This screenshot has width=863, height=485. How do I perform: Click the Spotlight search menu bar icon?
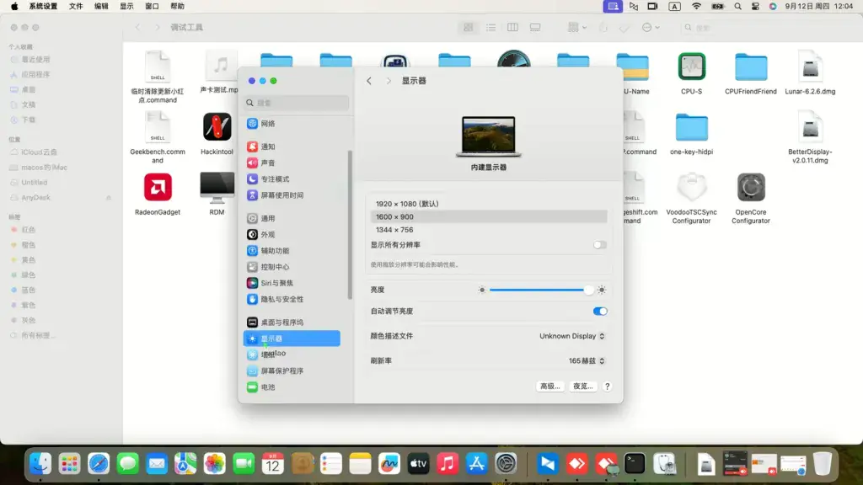pyautogui.click(x=737, y=6)
